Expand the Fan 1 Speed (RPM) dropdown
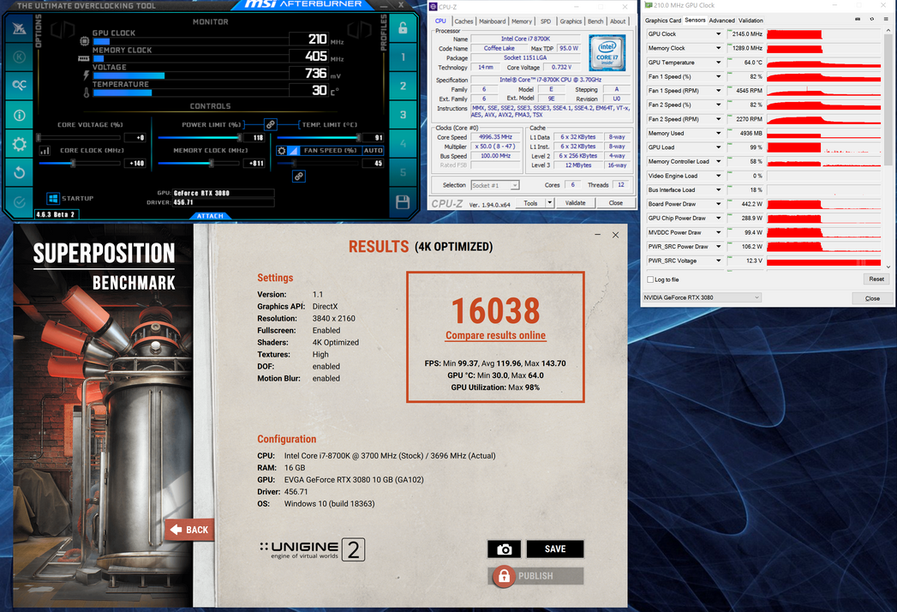Screen dimensions: 897x612 719,91
